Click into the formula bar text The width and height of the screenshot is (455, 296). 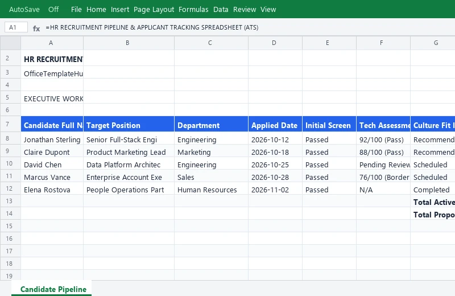[x=152, y=27]
